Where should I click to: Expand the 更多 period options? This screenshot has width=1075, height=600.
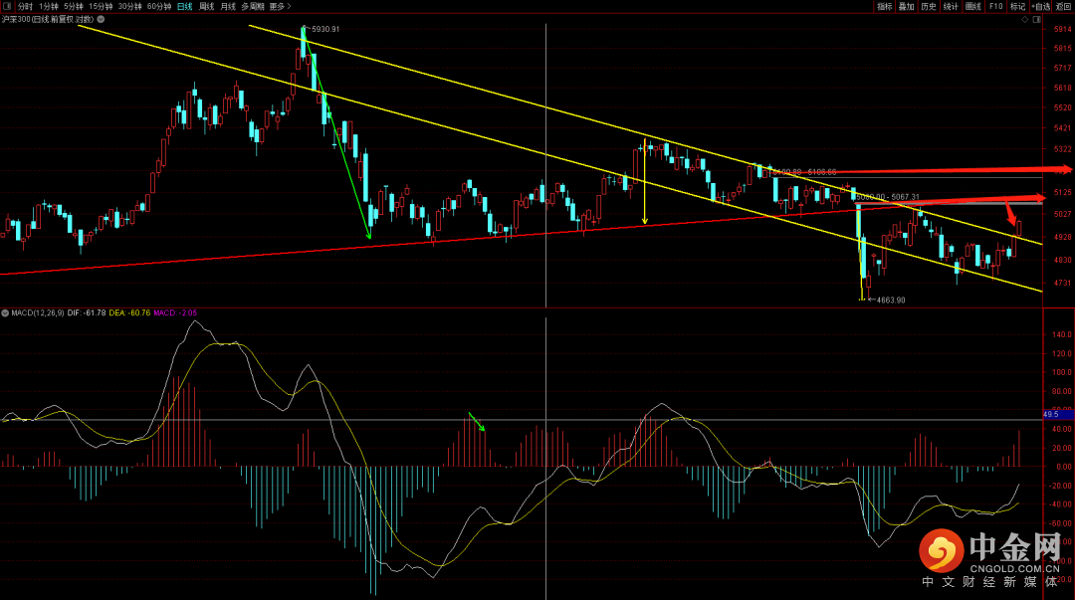[x=280, y=6]
